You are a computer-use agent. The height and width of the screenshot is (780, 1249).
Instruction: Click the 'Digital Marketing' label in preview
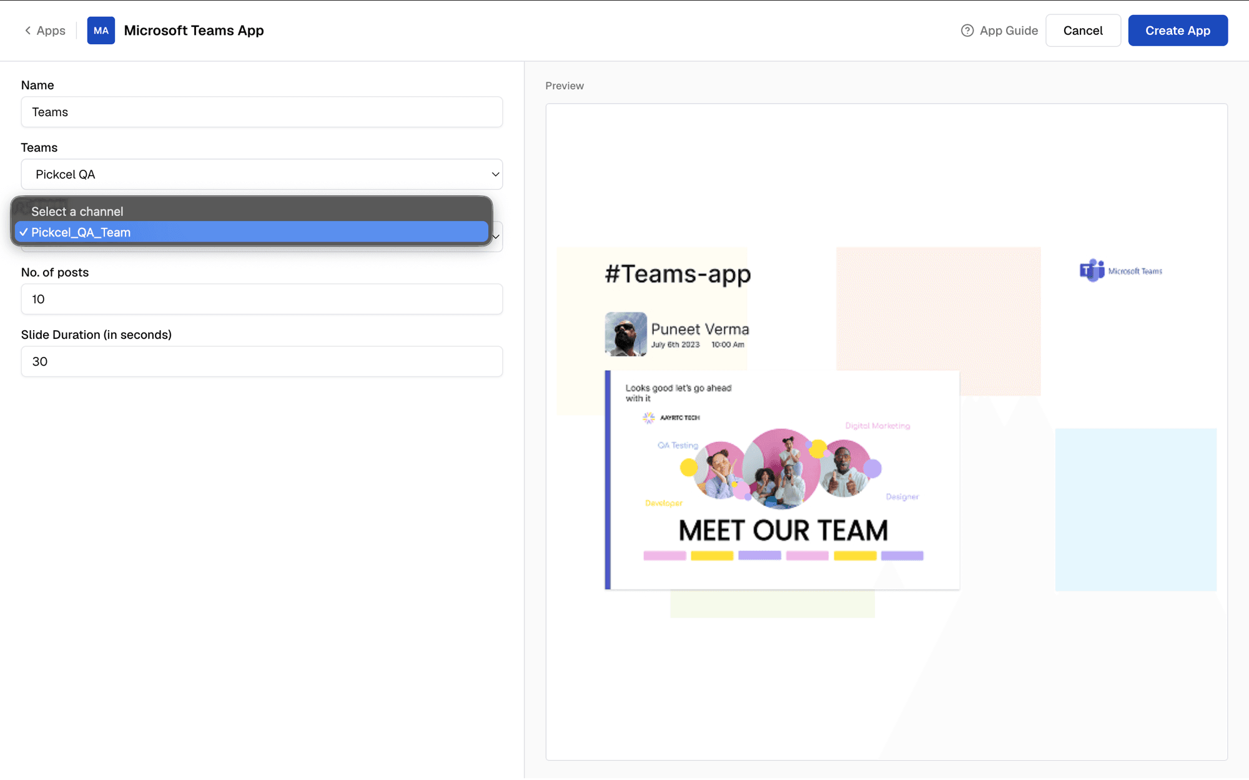[x=877, y=426]
